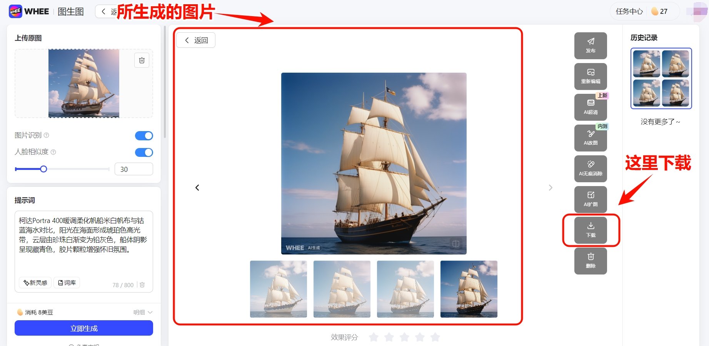Toggle the 人脸相似度 switch
The width and height of the screenshot is (709, 346).
[144, 153]
